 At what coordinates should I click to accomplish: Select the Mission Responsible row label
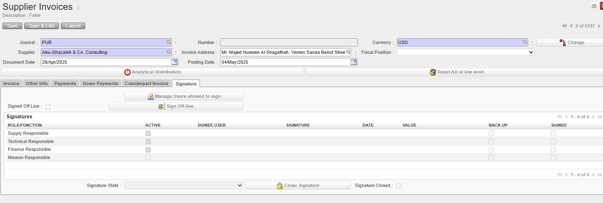point(29,157)
